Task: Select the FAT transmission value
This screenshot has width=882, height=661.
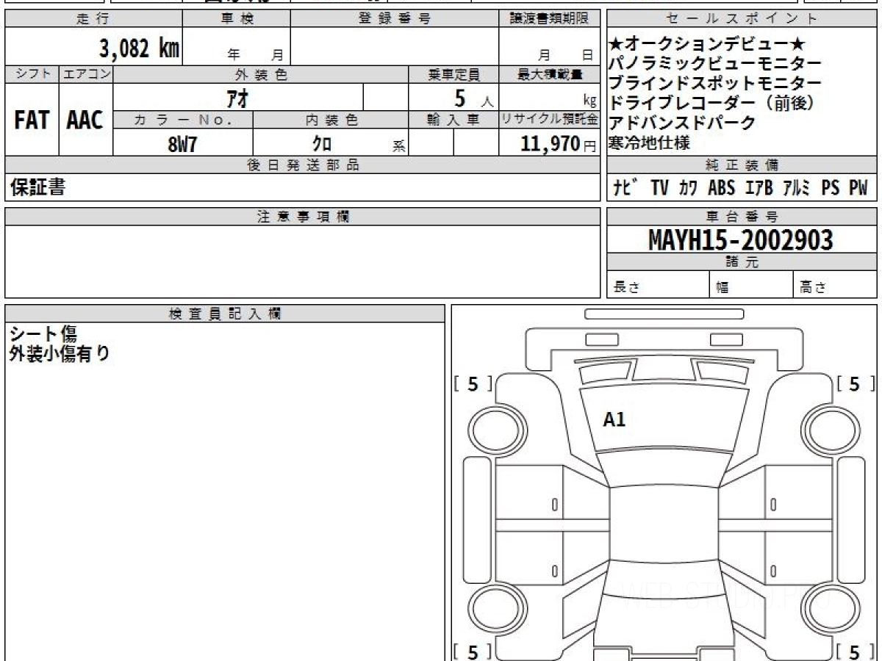Action: click(x=32, y=120)
